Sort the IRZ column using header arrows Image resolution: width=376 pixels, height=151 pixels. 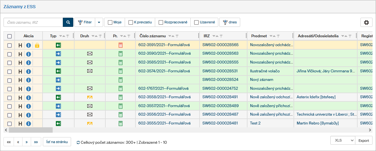(x=215, y=36)
